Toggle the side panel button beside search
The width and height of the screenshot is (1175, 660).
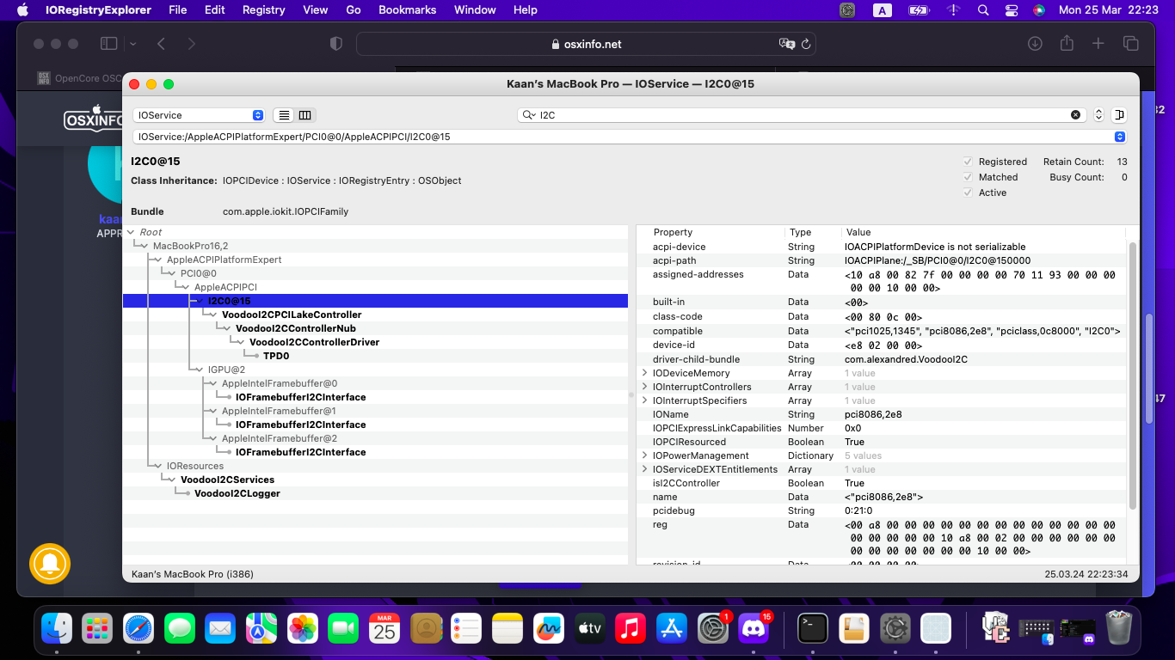(1119, 115)
